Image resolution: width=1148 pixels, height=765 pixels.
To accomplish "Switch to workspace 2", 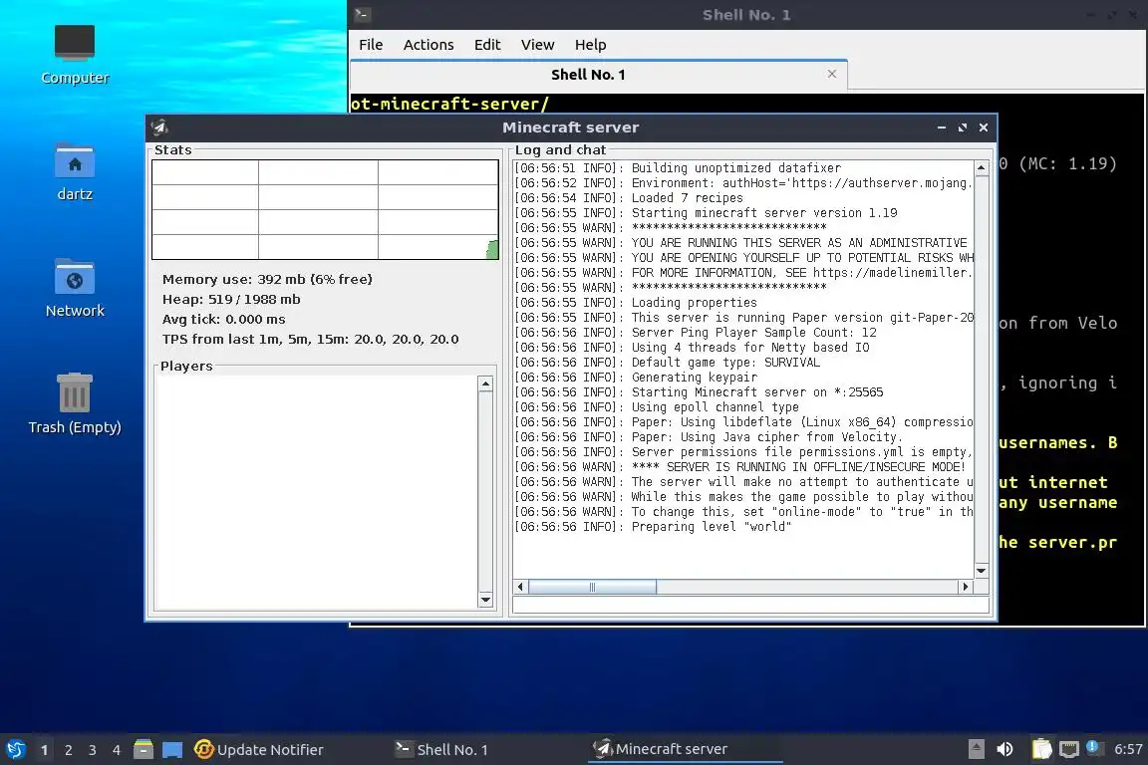I will coord(68,750).
